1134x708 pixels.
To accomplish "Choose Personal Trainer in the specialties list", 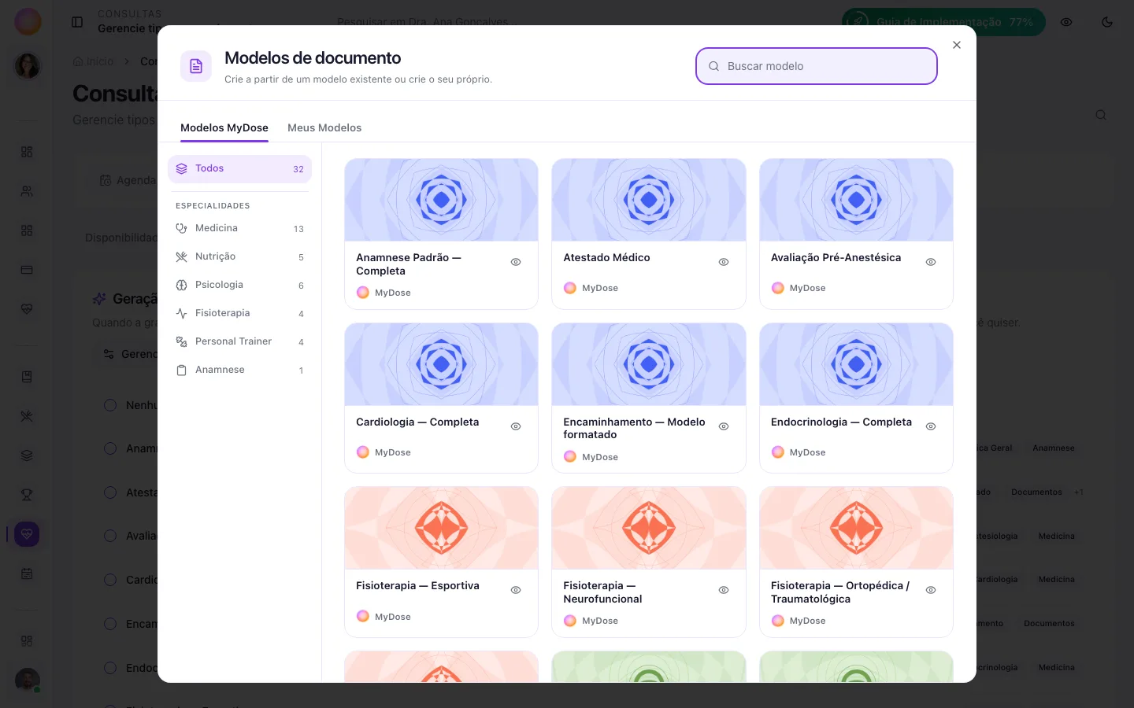I will (x=239, y=342).
